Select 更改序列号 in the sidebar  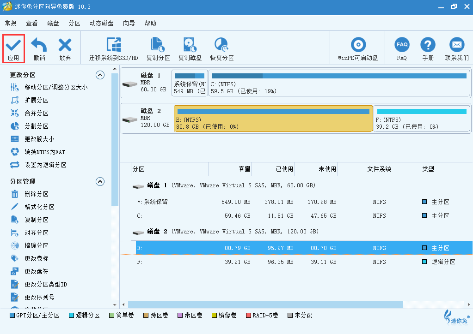tap(32, 297)
